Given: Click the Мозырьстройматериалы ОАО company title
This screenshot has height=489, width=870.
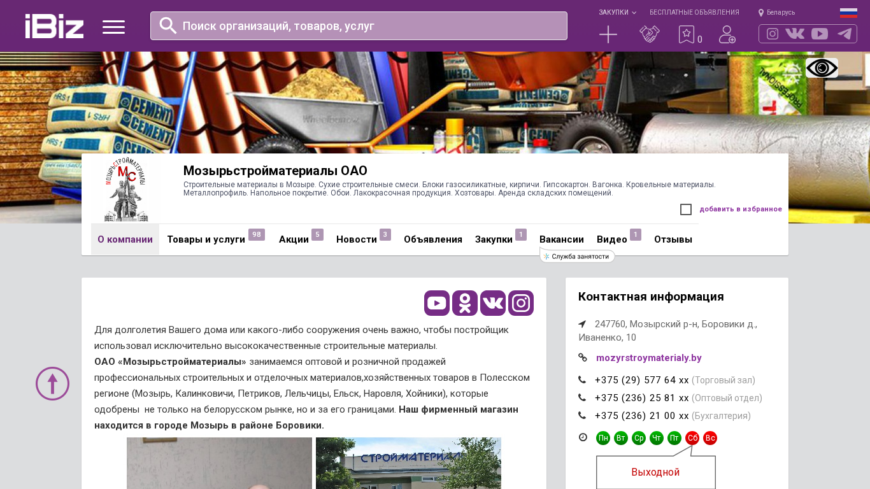Looking at the screenshot, I should click(x=275, y=171).
